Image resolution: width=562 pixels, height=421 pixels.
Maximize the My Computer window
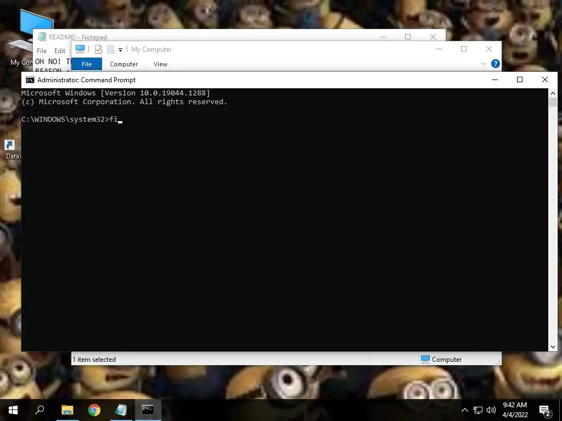[x=464, y=49]
